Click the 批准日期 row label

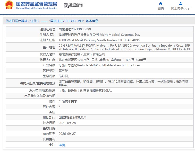coord(49,123)
